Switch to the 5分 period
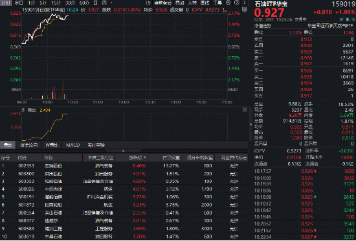Screen dimensions: 356x241 coord(43,3)
